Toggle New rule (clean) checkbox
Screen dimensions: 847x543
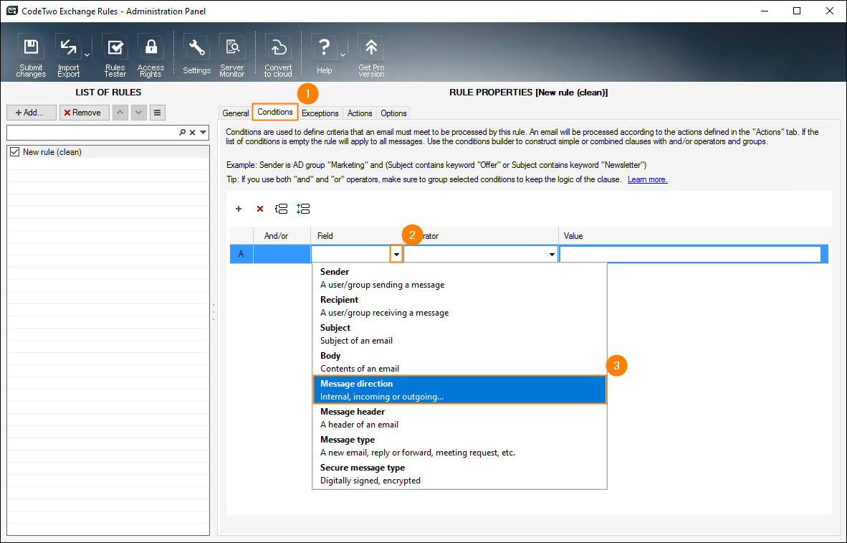click(x=14, y=152)
